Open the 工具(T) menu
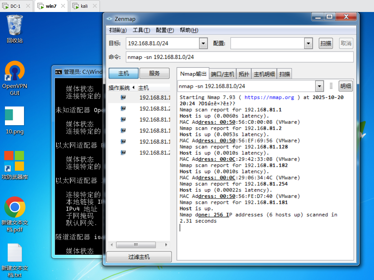 [141, 30]
